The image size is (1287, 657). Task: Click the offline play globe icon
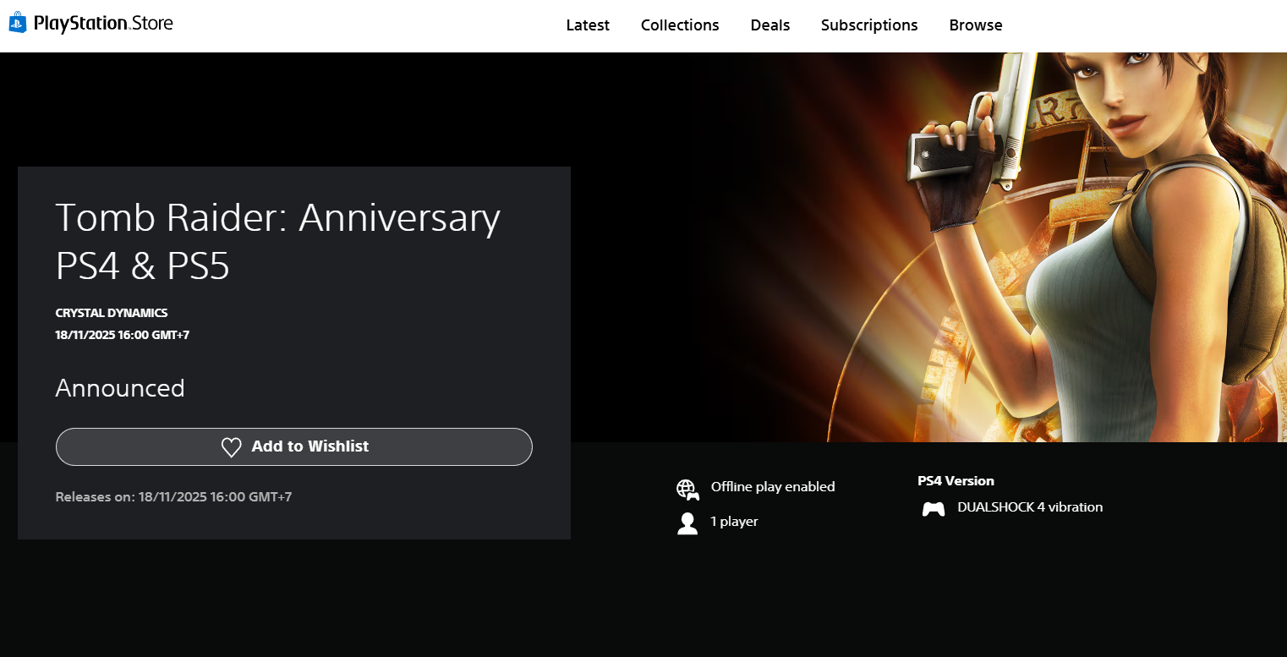point(687,490)
